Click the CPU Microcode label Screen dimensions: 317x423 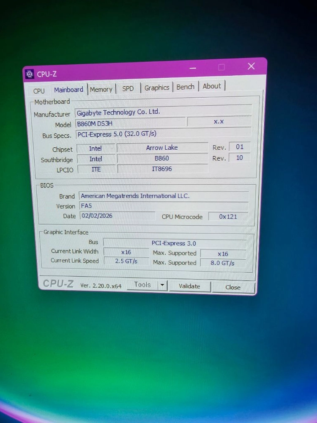click(x=182, y=217)
